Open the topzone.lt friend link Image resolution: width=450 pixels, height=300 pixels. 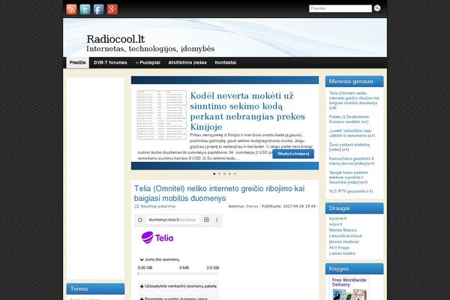tap(337, 218)
